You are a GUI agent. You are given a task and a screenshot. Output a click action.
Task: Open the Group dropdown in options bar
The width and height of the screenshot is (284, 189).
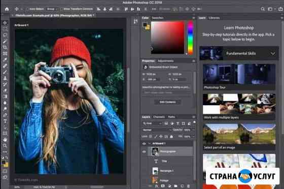click(52, 9)
